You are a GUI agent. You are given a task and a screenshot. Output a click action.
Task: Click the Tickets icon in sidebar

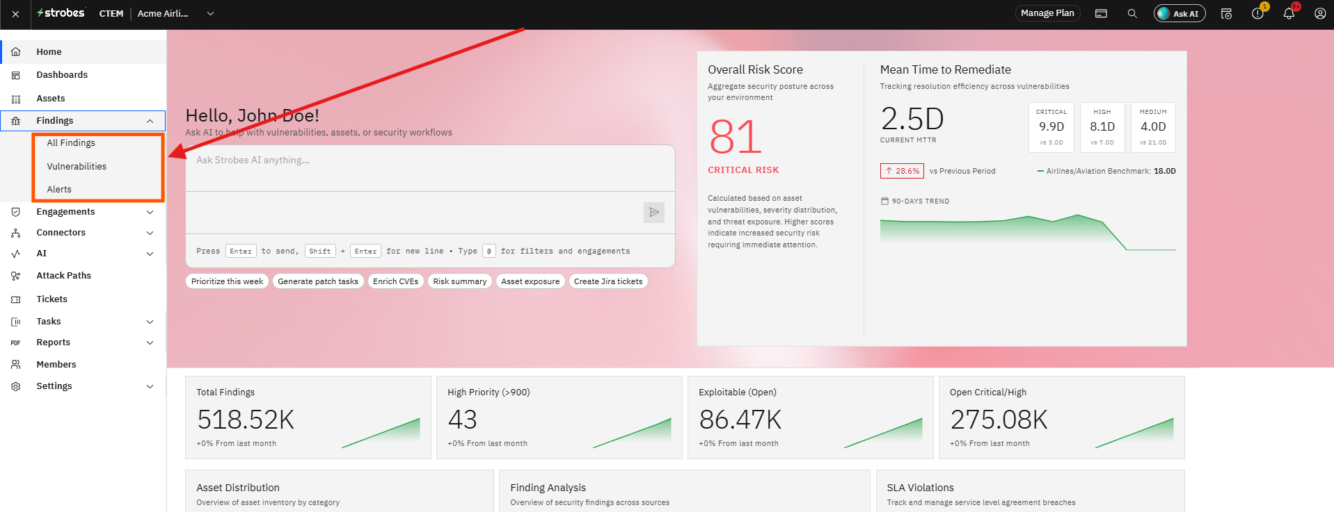point(16,299)
